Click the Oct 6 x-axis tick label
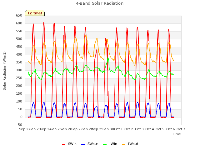This screenshot has height=150, width=200. pos(171,129)
